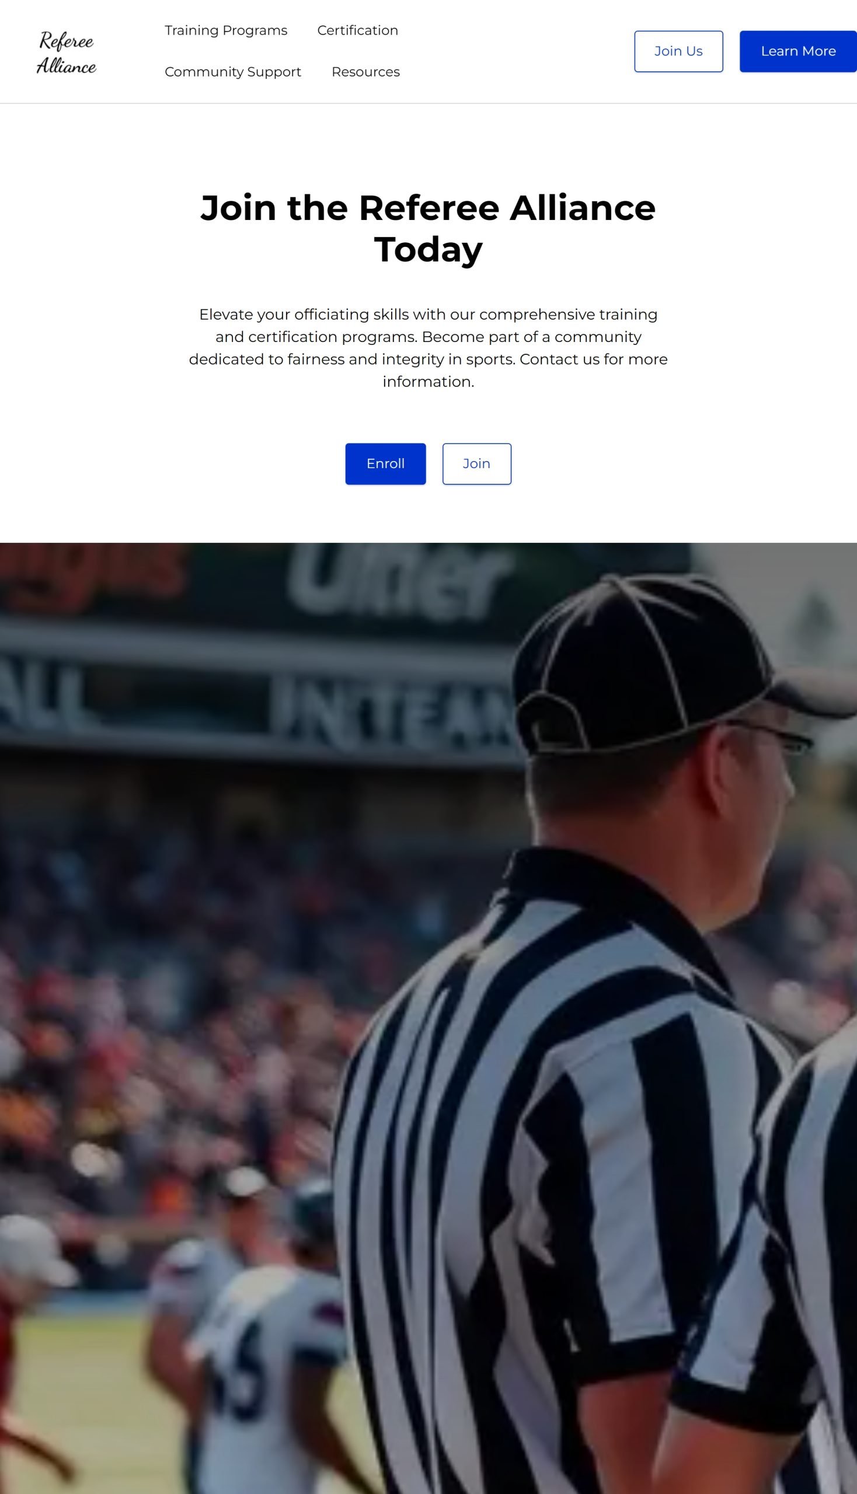Click the 'Join the Referee Alliance Today' heading
Screen dimensions: 857x1494
[x=428, y=229]
